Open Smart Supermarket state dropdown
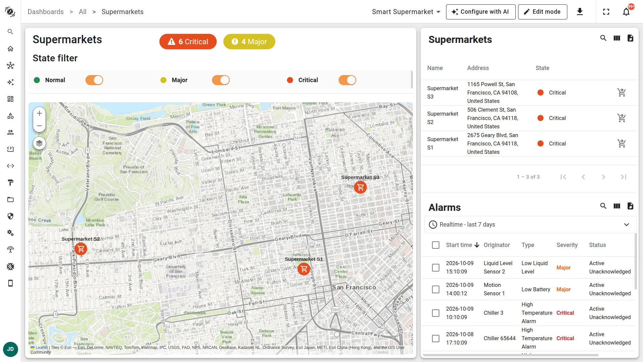Screen dimensions: 643x362 pyautogui.click(x=406, y=12)
